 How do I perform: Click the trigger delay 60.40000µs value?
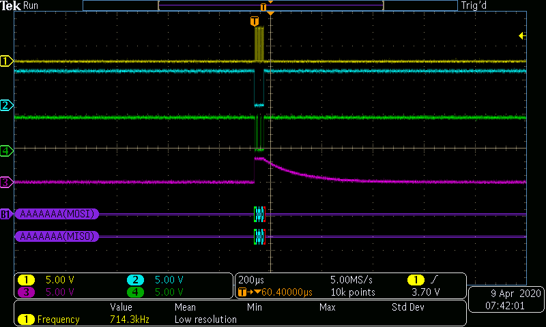point(287,292)
